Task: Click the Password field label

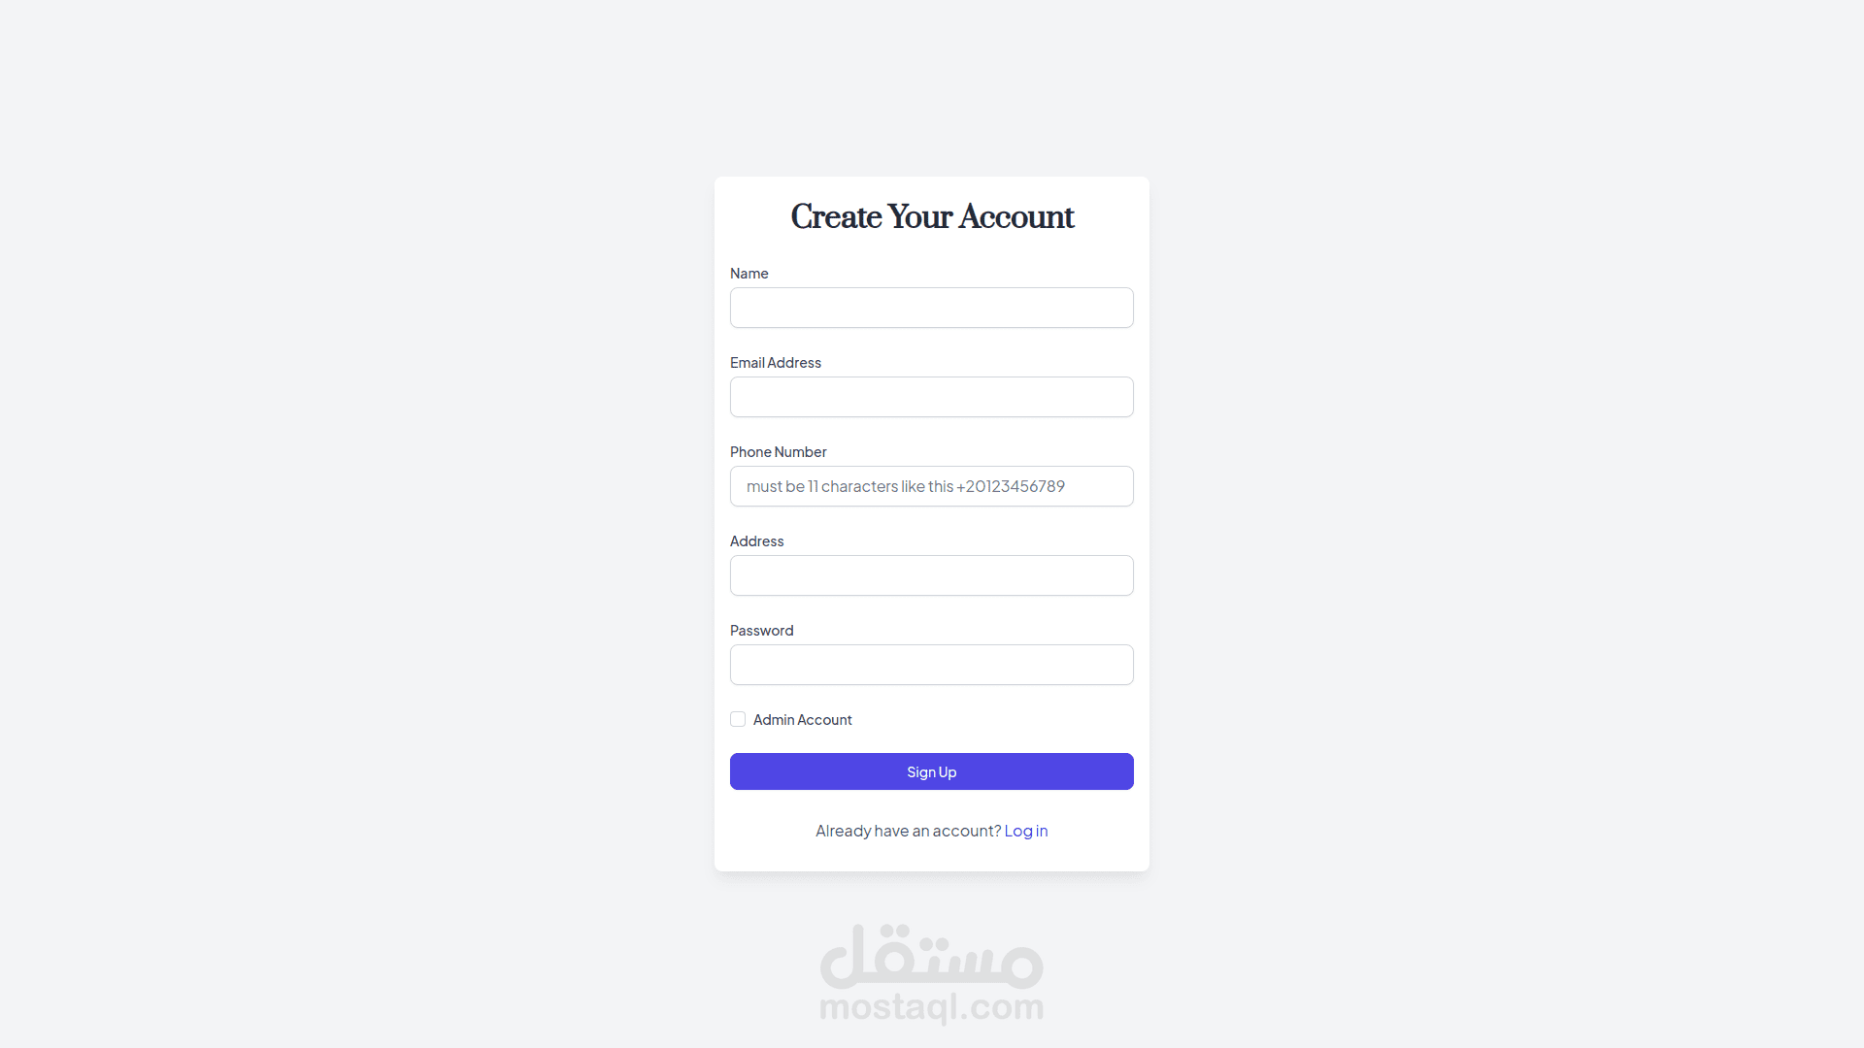Action: pos(761,631)
